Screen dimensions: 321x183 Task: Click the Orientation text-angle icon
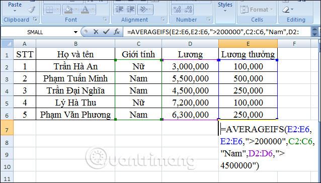144,10
